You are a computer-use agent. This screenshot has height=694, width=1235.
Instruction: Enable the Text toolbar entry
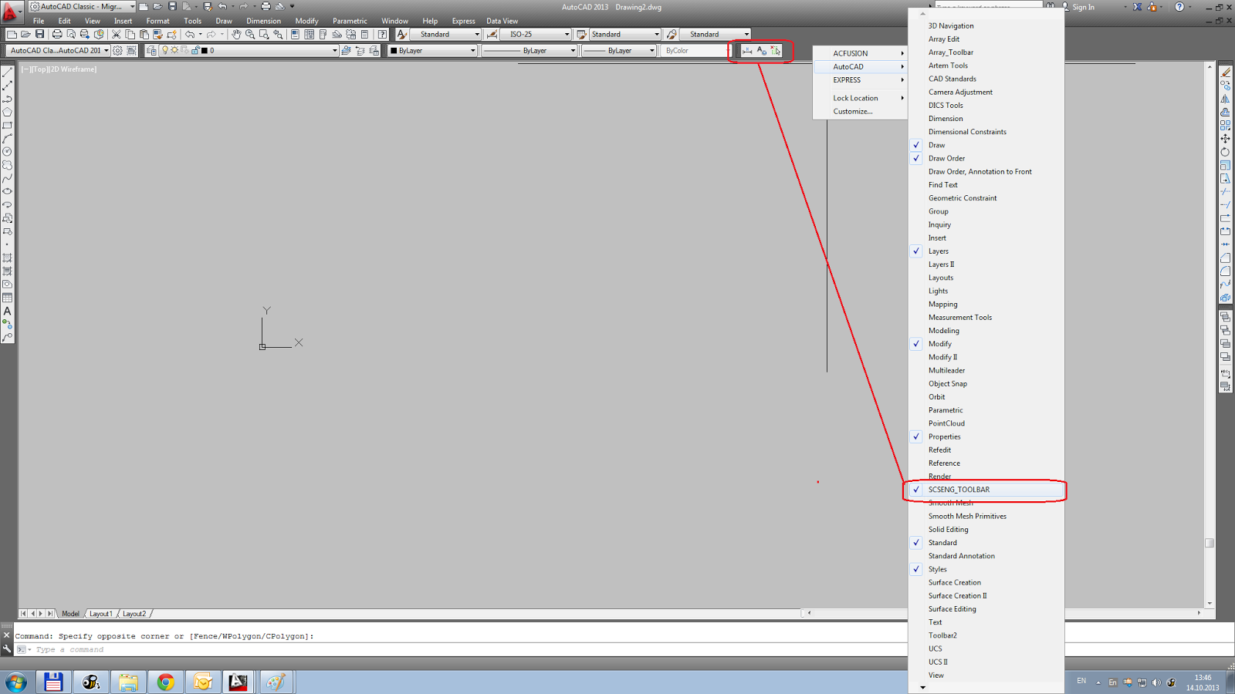pyautogui.click(x=986, y=622)
